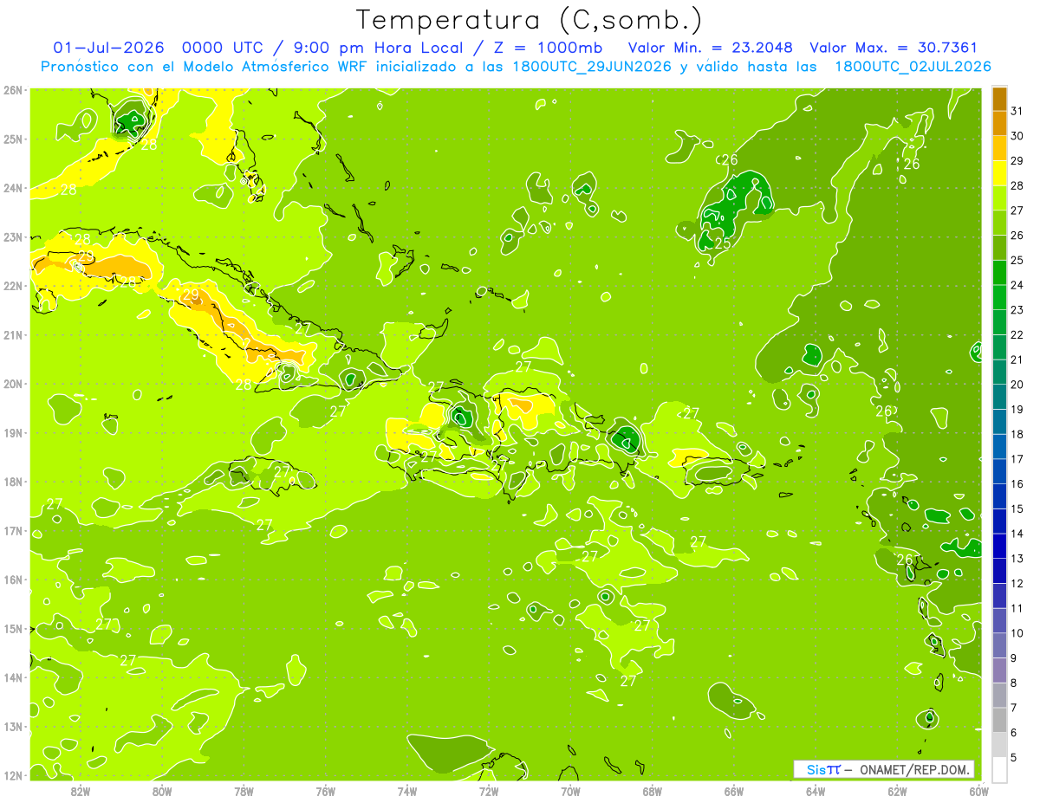The image size is (1040, 803).
Task: Click the '62W' longitude axis label
Action: [897, 791]
